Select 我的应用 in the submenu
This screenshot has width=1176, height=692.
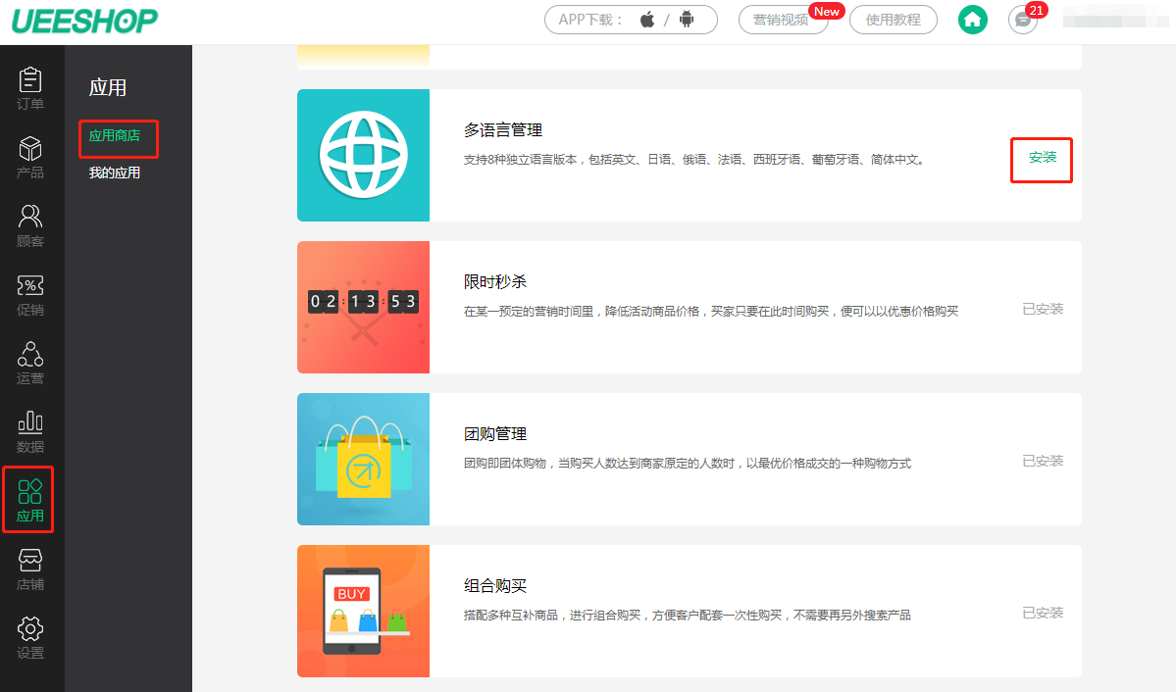tap(114, 173)
